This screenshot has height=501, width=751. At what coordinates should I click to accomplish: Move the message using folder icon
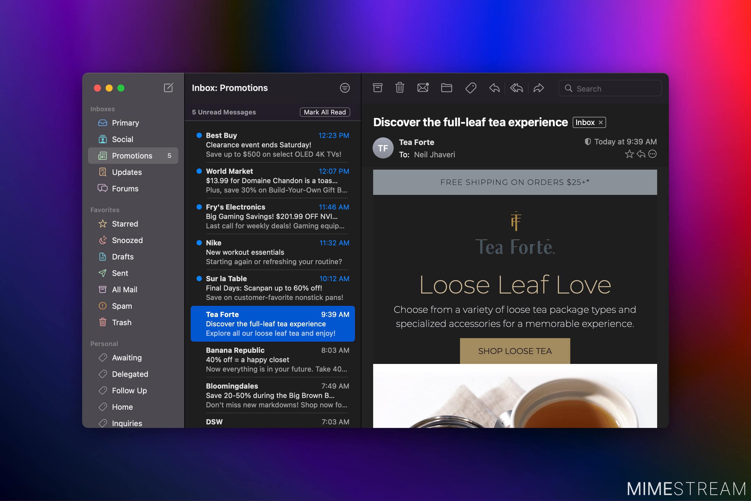tap(447, 88)
